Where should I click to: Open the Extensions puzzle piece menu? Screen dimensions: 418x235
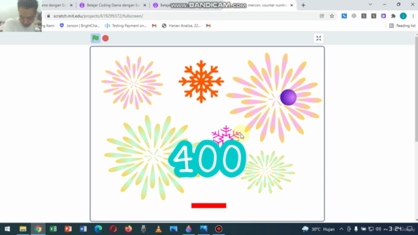(x=393, y=16)
